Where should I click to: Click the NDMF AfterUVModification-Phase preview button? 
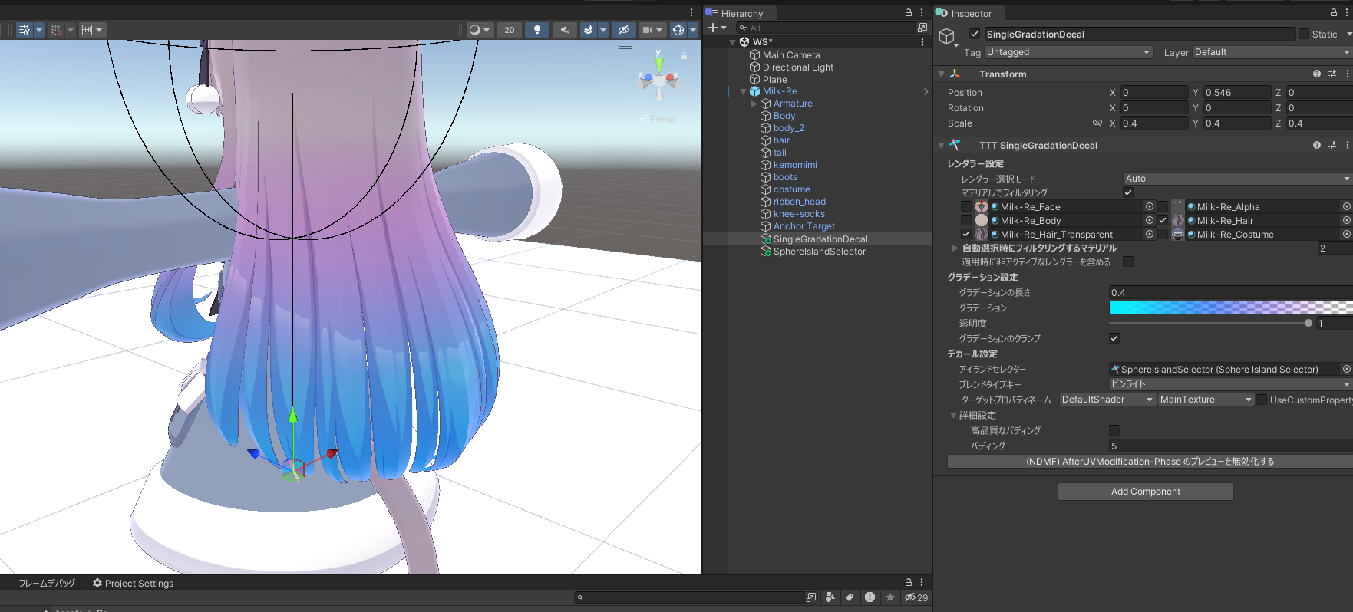pyautogui.click(x=1150, y=462)
